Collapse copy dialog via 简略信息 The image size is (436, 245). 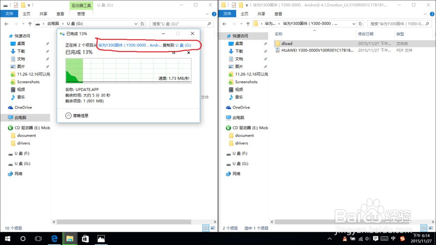pos(77,116)
